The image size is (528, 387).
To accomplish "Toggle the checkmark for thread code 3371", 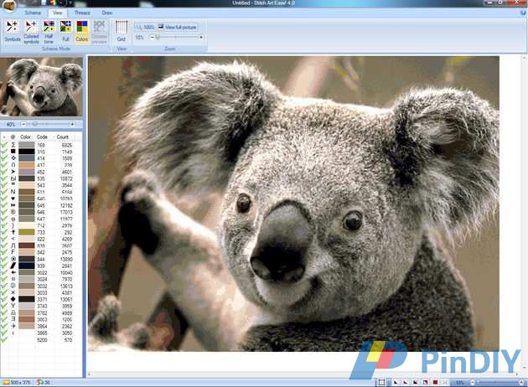I will pyautogui.click(x=5, y=299).
